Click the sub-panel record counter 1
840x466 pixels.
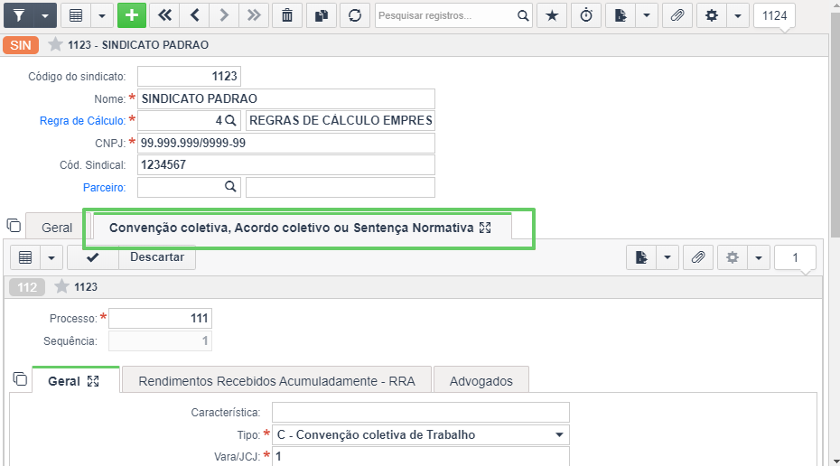coord(795,257)
